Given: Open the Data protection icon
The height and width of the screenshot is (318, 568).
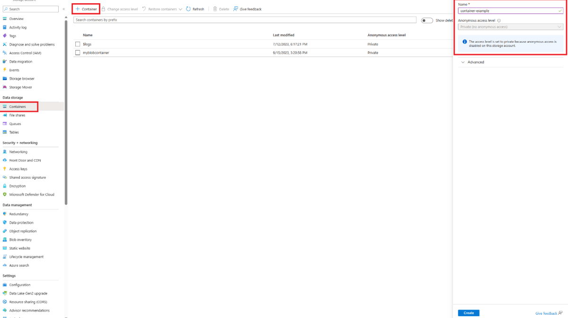Looking at the screenshot, I should (x=5, y=222).
